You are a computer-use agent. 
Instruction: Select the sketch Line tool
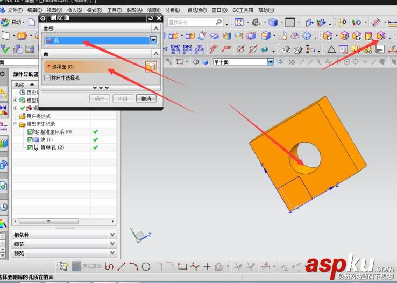[x=122, y=266]
